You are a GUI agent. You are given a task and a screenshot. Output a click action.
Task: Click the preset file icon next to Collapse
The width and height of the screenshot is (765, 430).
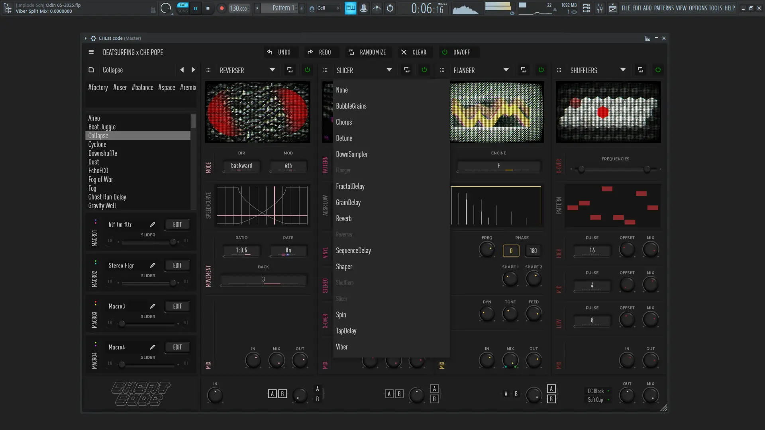(x=91, y=70)
